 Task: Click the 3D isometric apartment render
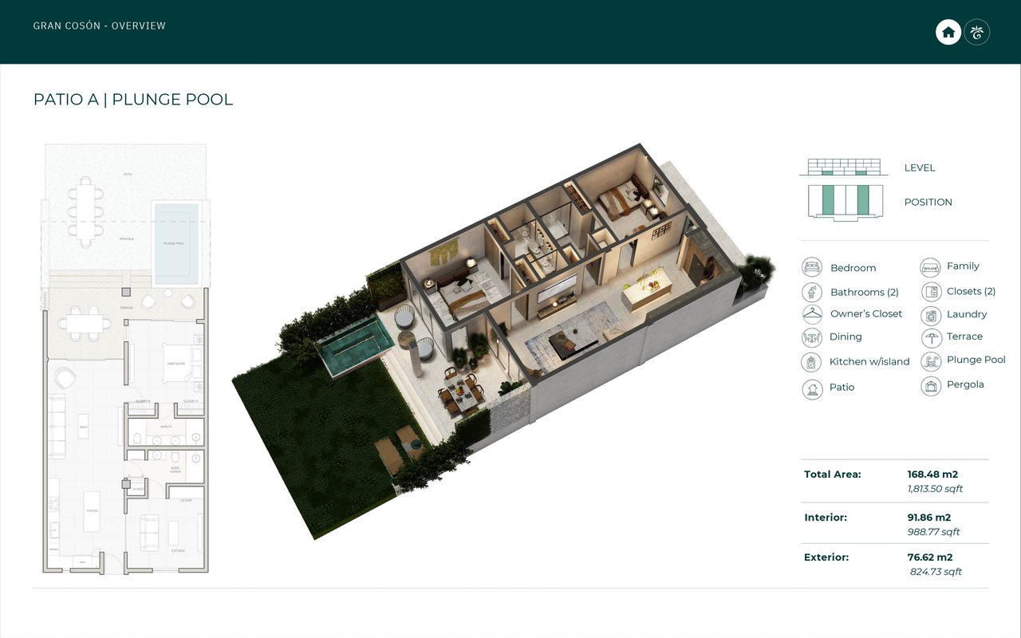coord(503,343)
